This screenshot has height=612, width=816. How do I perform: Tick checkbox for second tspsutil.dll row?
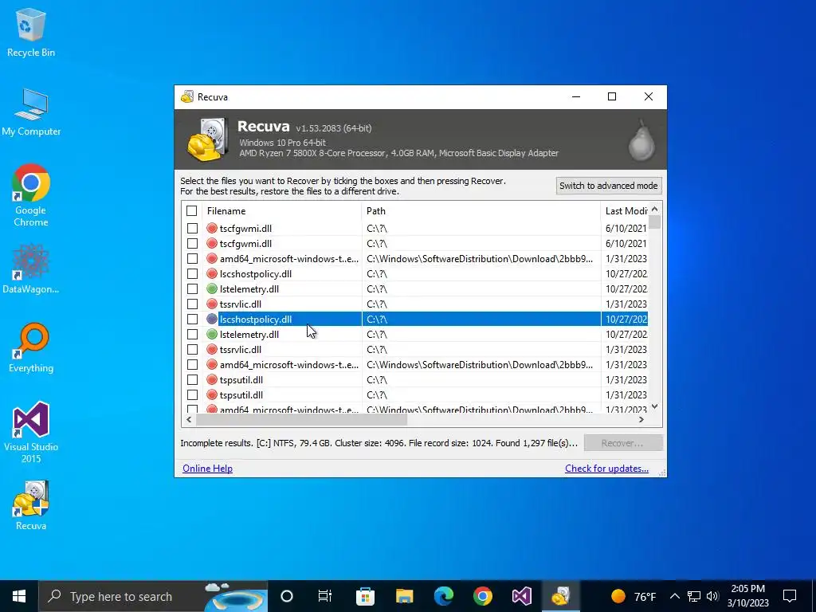[x=193, y=395]
